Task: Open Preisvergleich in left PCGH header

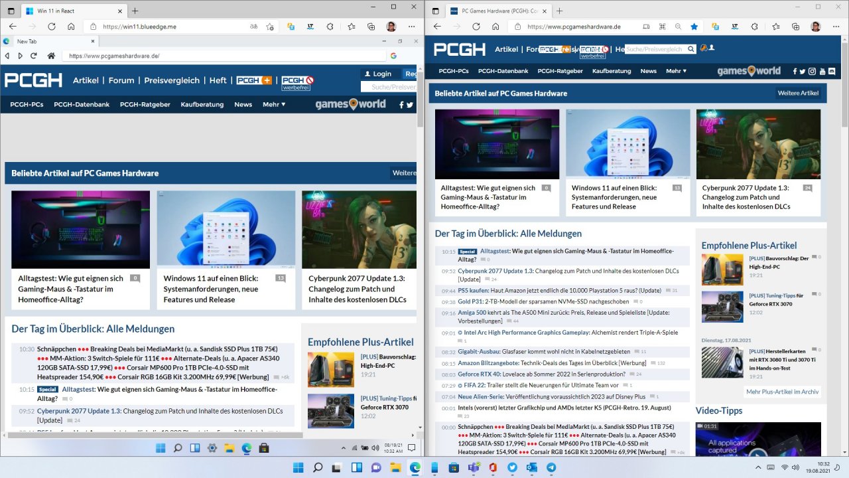Action: [x=172, y=80]
